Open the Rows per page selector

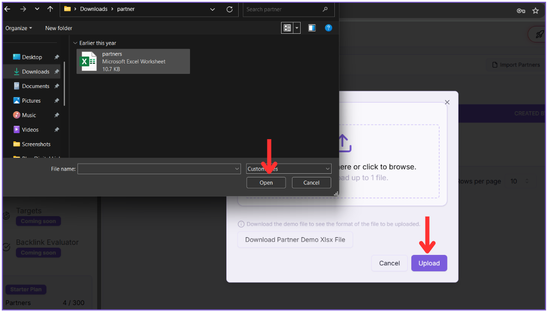point(519,181)
